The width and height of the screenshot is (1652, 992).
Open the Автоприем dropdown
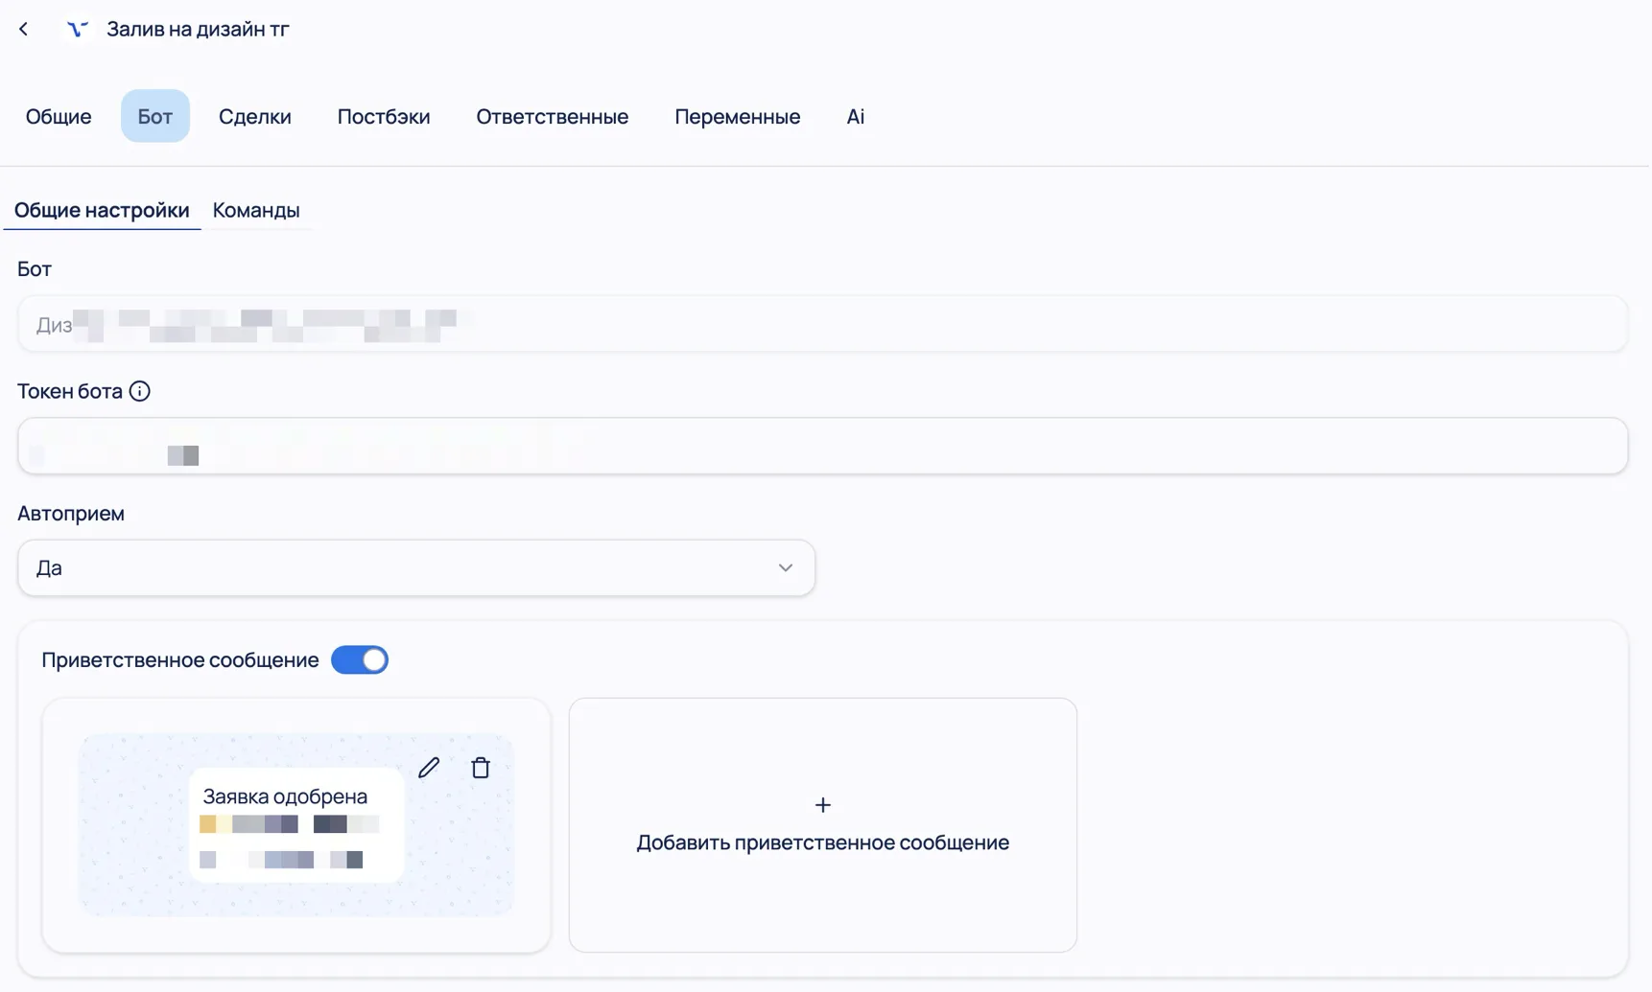coord(416,568)
